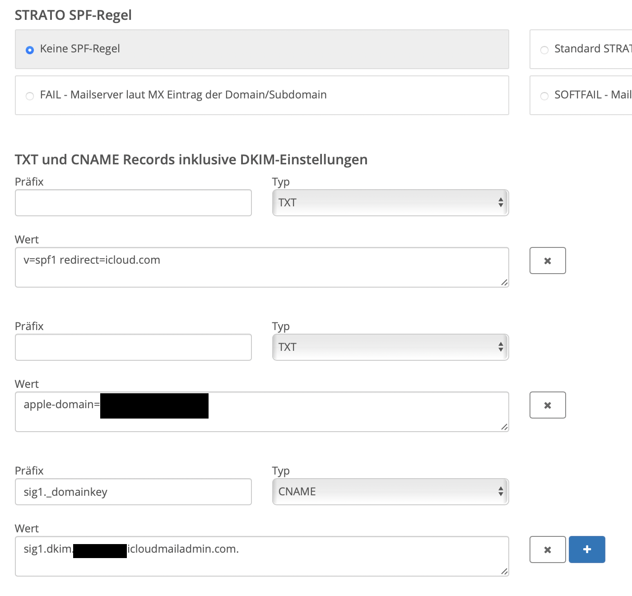Select the Keine SPF-Regel radio option
This screenshot has width=632, height=596.
[x=30, y=50]
